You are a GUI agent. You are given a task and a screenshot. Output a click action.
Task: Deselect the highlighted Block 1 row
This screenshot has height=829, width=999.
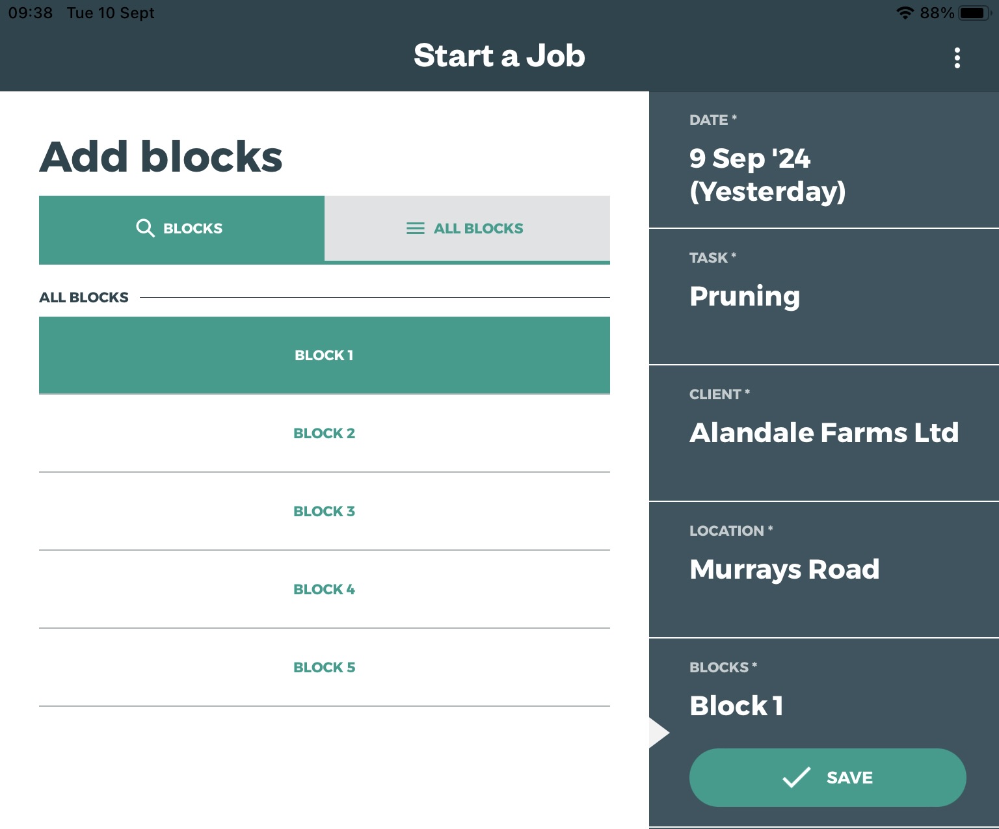point(324,355)
